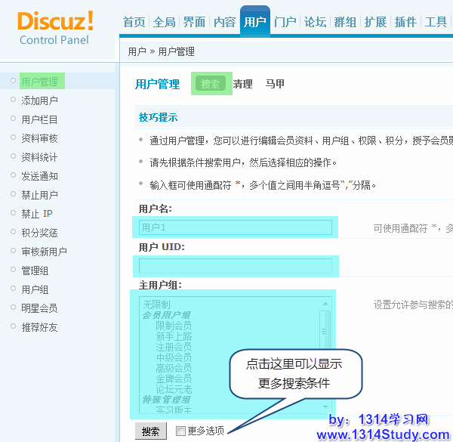Open 添加用户 in the sidebar

point(39,100)
